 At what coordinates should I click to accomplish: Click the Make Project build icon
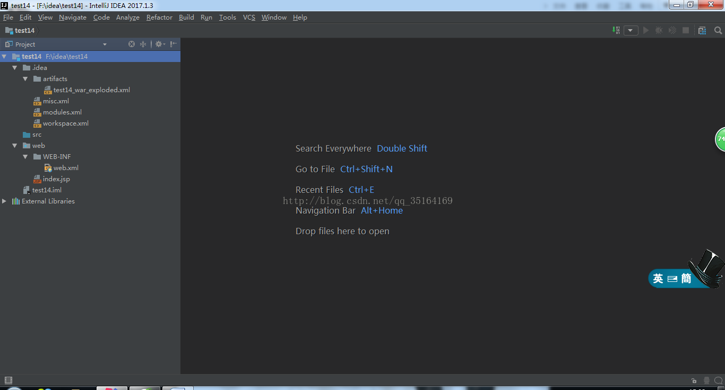[616, 30]
